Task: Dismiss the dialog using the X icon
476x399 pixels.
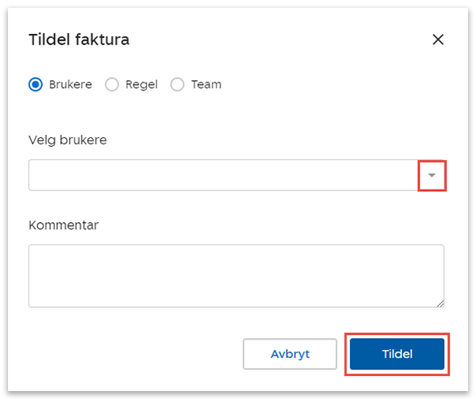Action: (438, 40)
